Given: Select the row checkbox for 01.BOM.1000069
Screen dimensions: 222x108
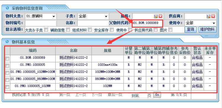Looking at the screenshot, I should coord(7,59).
